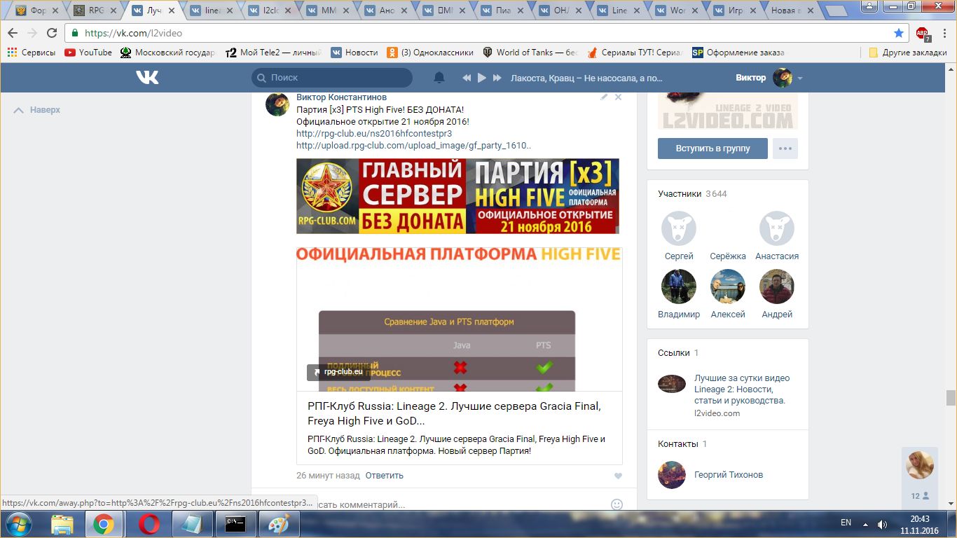Open member Алексей's avatar
957x538 pixels.
728,287
